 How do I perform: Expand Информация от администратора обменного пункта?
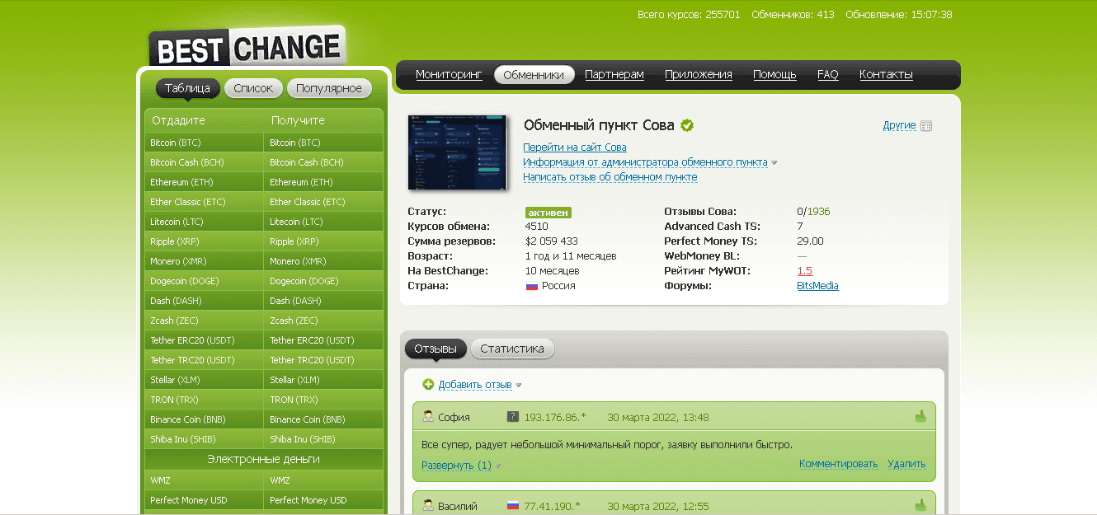pyautogui.click(x=645, y=162)
